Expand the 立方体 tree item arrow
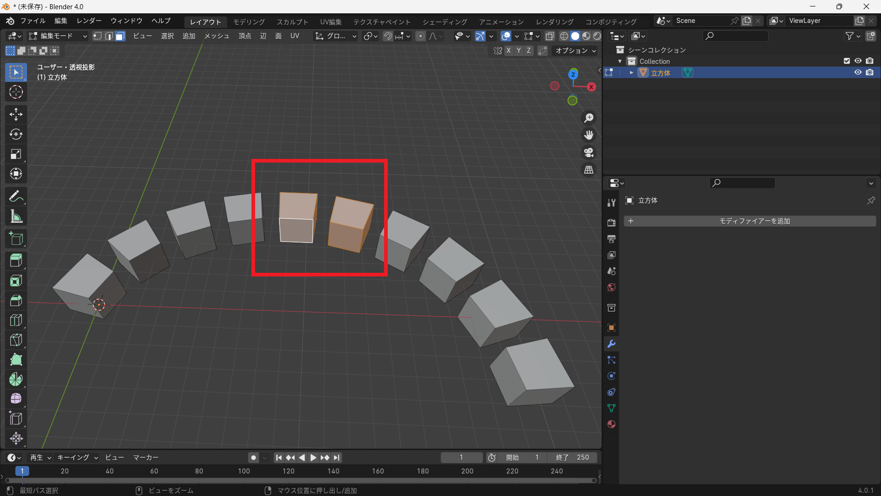This screenshot has width=881, height=496. coord(631,73)
